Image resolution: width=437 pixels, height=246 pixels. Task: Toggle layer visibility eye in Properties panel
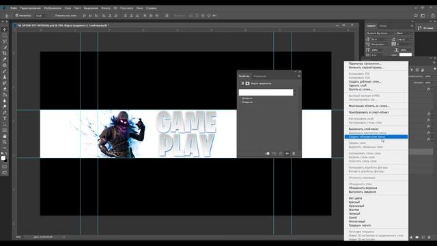coord(287,153)
